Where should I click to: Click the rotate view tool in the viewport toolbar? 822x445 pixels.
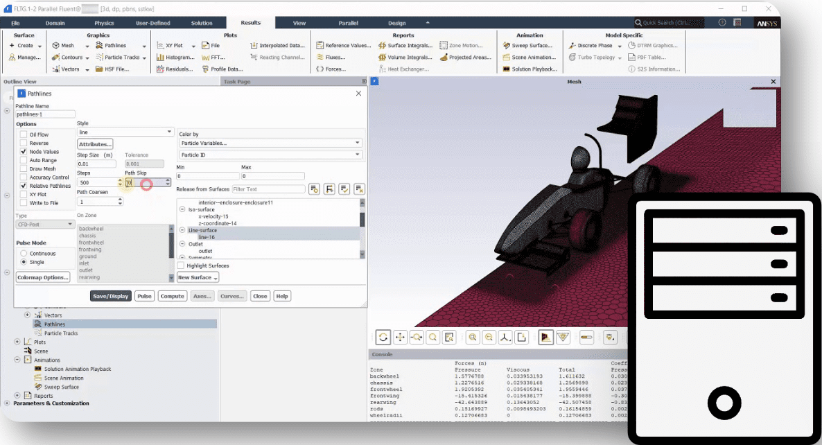[x=383, y=338]
